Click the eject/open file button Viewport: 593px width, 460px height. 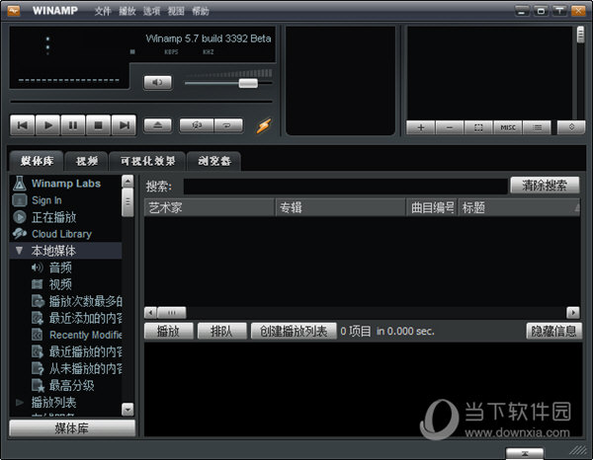coord(158,125)
